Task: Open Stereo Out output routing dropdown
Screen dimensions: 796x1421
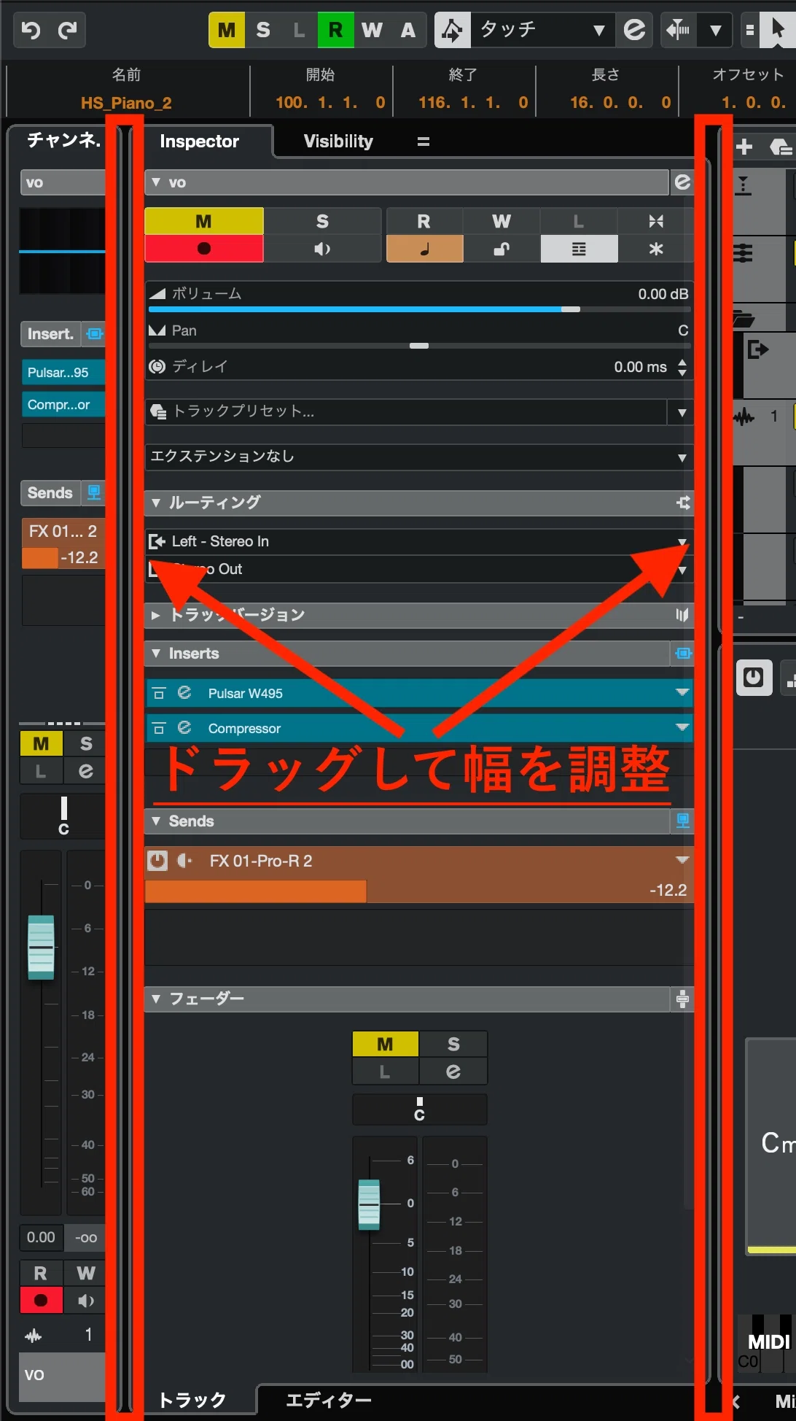Action: (x=419, y=569)
